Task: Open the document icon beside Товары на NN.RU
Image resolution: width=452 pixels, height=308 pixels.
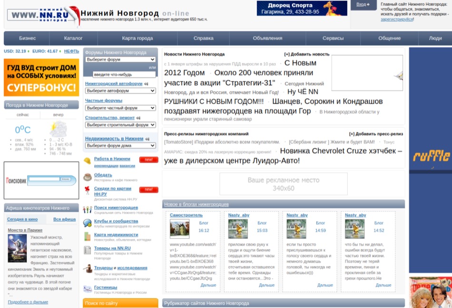Action: point(87,250)
